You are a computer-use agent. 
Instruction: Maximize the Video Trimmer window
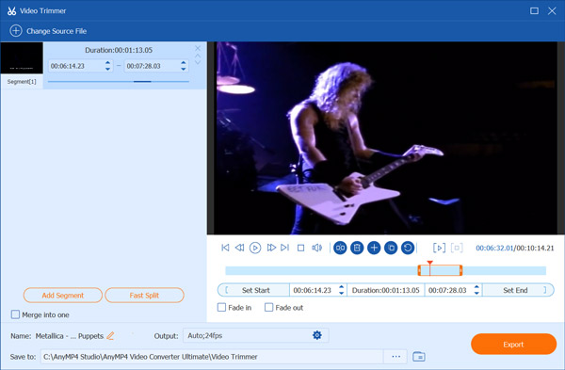(534, 10)
